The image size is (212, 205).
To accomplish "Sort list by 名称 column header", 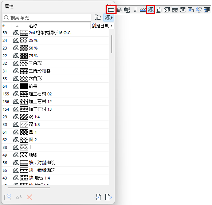I will tap(59, 26).
